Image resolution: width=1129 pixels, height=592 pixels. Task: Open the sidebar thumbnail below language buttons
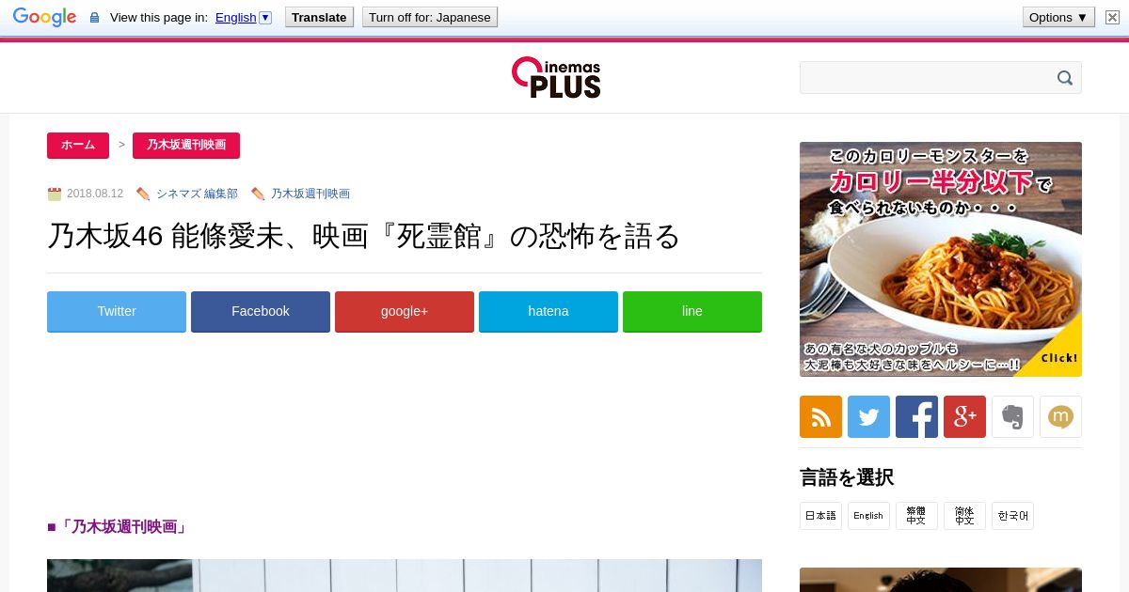pos(941,580)
